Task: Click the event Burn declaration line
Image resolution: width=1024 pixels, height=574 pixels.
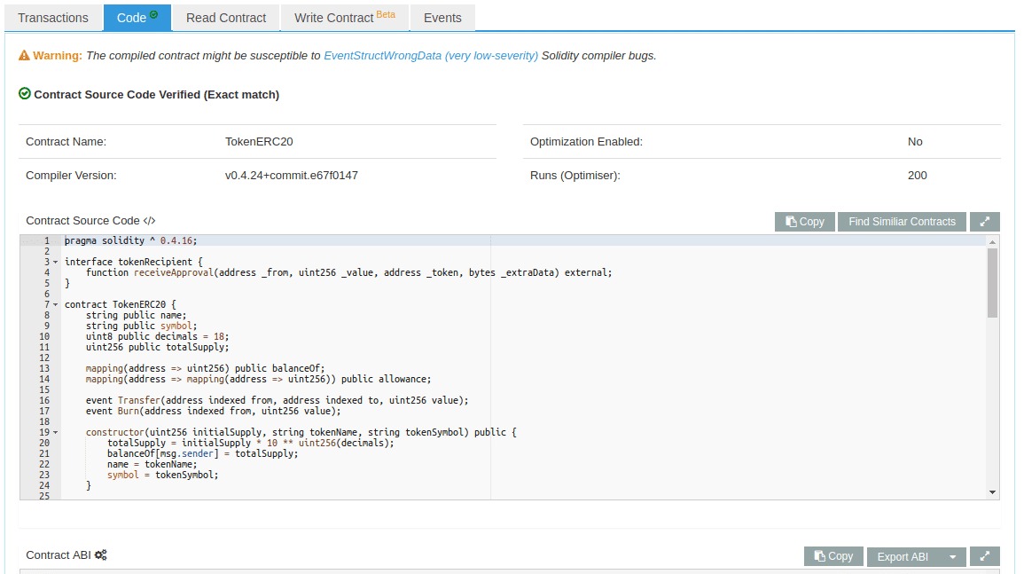Action: coord(214,412)
